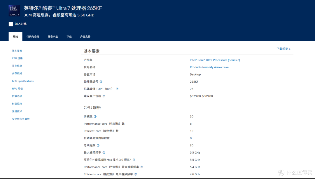Switch to the 下载 tab

69,37
